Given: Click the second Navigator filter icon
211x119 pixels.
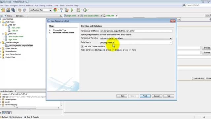Looking at the screenshot, I should click(9, 112).
